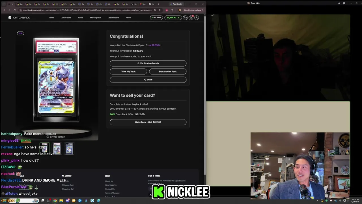
Task: Show hidden system tray icons
Action: click(317, 201)
